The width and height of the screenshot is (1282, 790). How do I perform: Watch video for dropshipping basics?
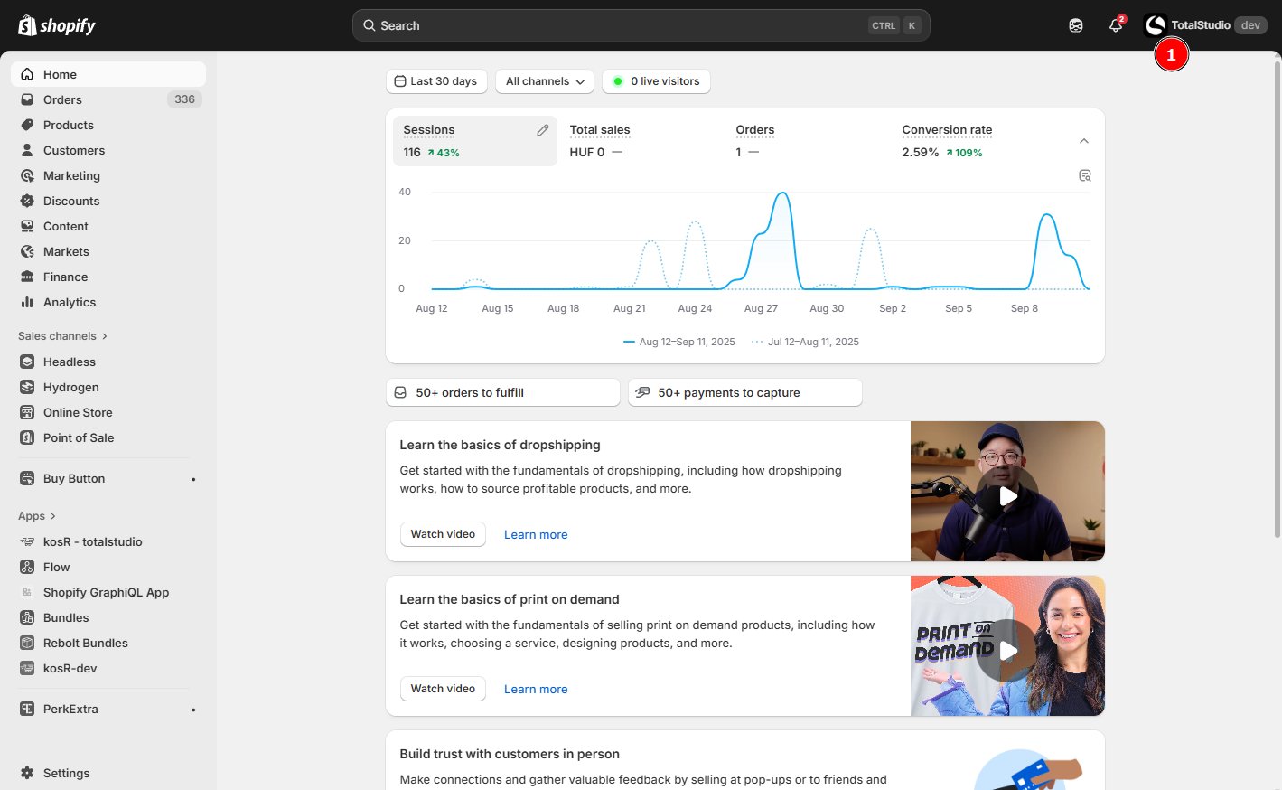pos(443,534)
